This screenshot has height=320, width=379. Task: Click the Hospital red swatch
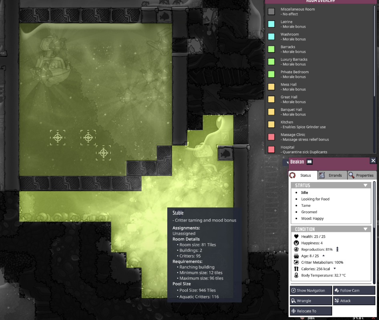pyautogui.click(x=271, y=150)
